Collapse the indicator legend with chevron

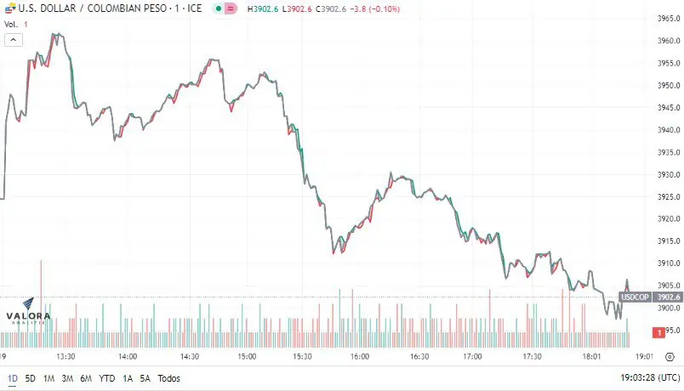pyautogui.click(x=14, y=40)
